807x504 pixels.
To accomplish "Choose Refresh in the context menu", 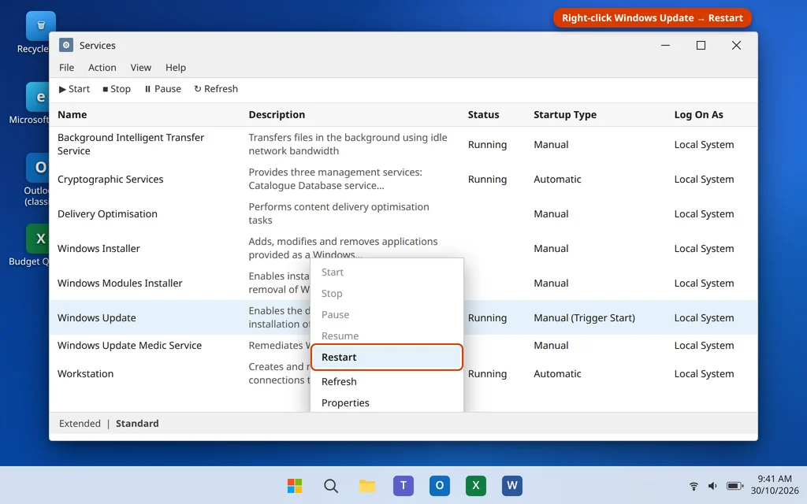I will [386, 382].
